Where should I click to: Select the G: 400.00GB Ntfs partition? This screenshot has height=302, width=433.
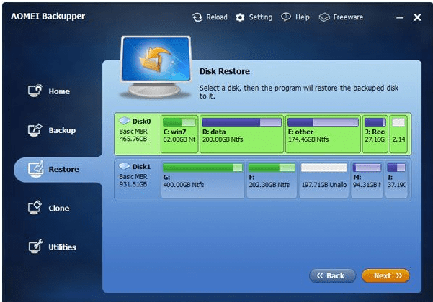(x=202, y=179)
